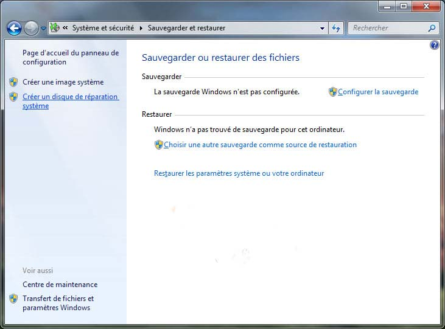Expand arrow after Système et sécurité
Viewport: 445px width, 329px height.
pos(141,28)
